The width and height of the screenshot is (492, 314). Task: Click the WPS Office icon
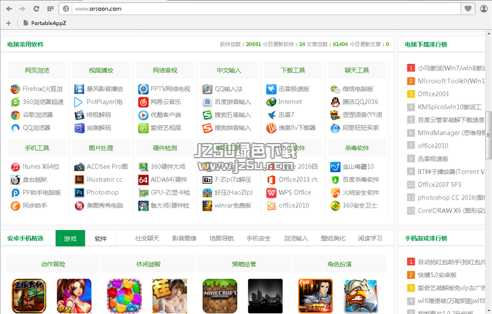click(x=271, y=192)
